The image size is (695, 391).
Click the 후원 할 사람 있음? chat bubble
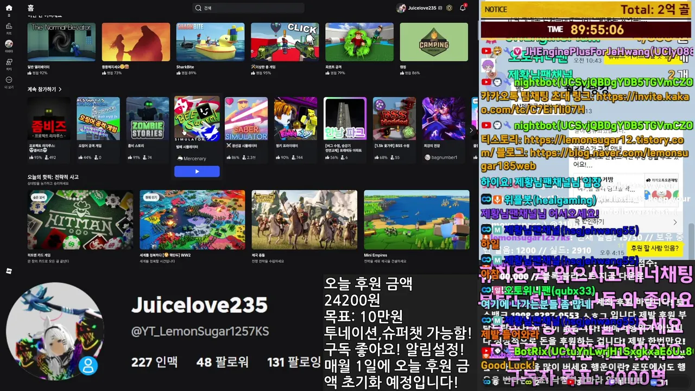click(x=654, y=248)
